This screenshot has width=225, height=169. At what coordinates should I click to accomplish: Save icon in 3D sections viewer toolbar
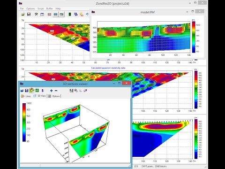coord(27,91)
